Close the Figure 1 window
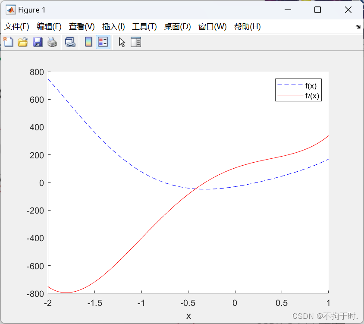 click(x=348, y=10)
